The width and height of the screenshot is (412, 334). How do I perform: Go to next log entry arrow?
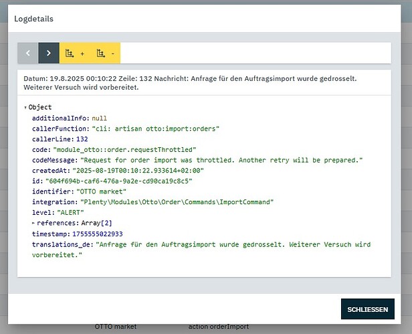pos(49,53)
